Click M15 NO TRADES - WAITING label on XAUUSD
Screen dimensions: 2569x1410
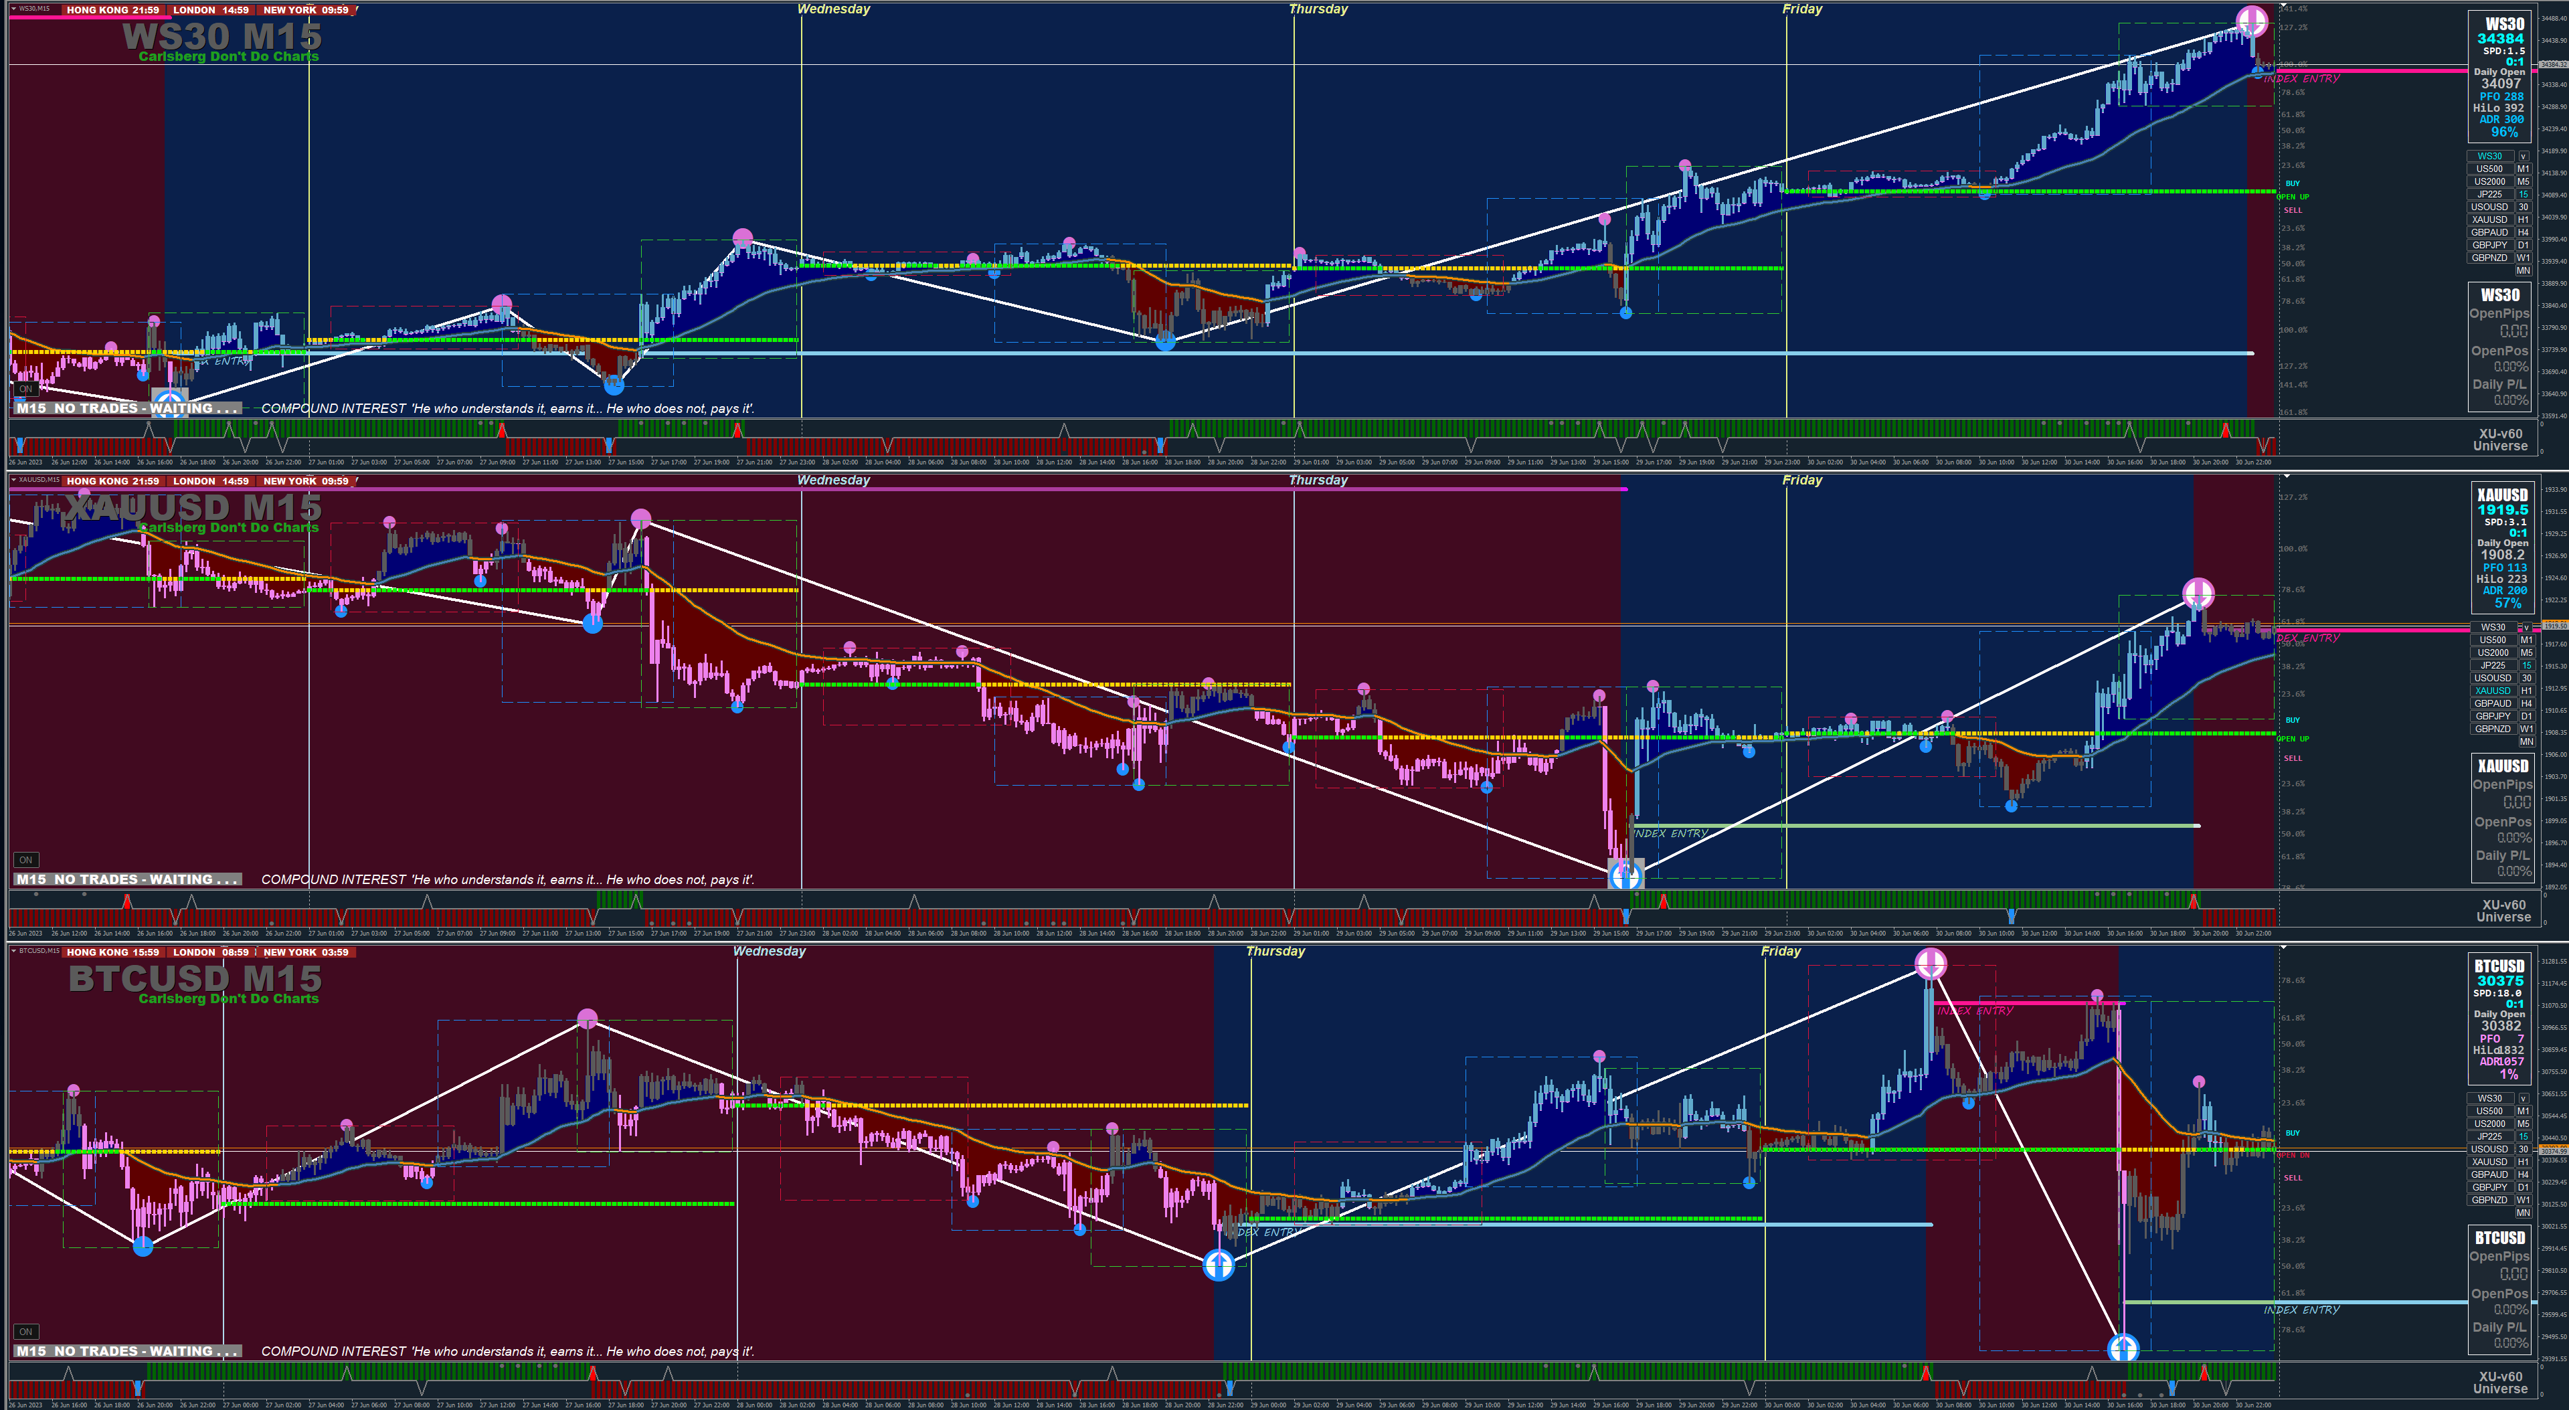click(x=126, y=879)
